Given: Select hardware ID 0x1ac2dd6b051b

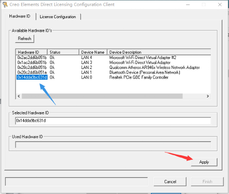Looking at the screenshot, I should tap(32, 63).
